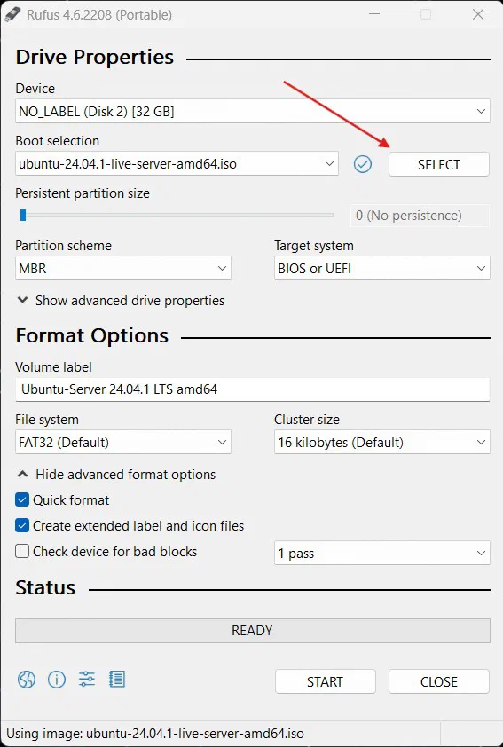Screen dimensions: 503x747
Task: Open the File system FAT32 dropdown
Action: coord(123,442)
